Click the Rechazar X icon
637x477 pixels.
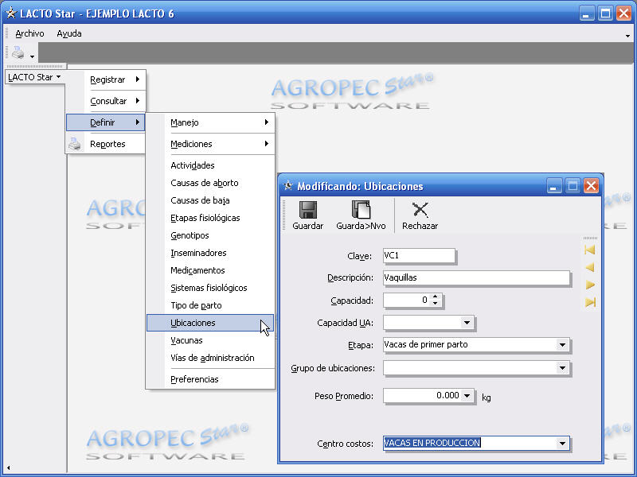(x=420, y=210)
